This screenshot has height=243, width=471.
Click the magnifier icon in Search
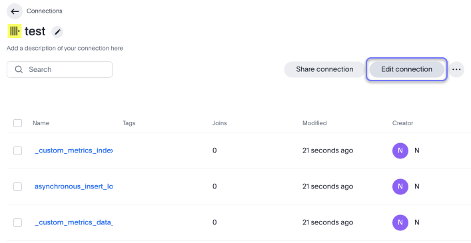[x=19, y=70]
